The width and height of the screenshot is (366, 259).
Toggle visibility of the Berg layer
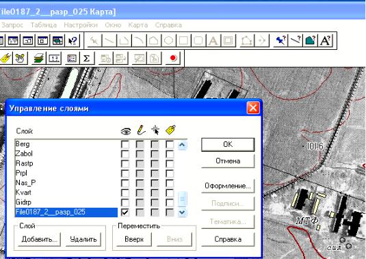point(125,145)
